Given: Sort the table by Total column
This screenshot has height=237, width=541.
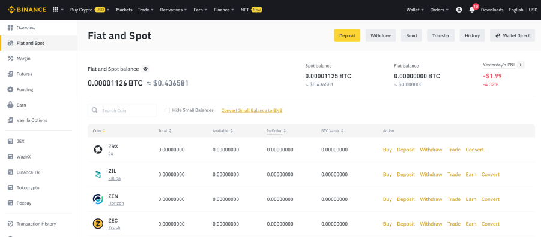Looking at the screenshot, I should pos(165,131).
